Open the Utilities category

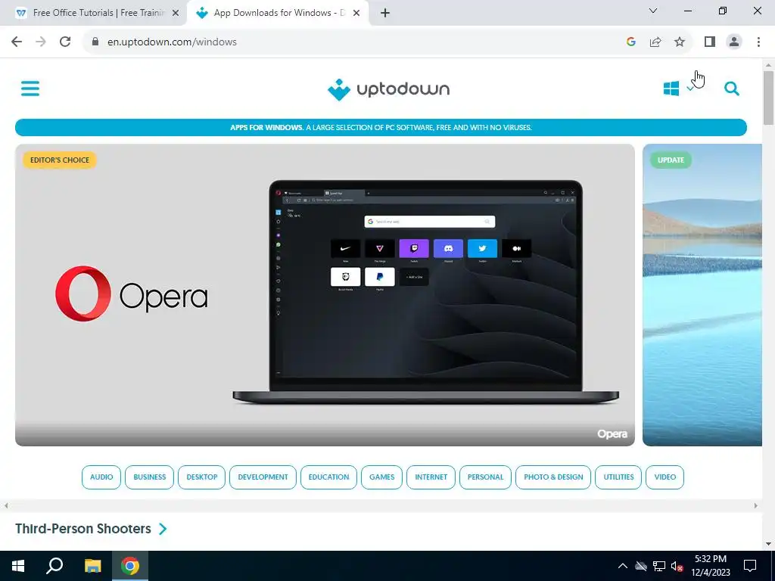click(618, 477)
